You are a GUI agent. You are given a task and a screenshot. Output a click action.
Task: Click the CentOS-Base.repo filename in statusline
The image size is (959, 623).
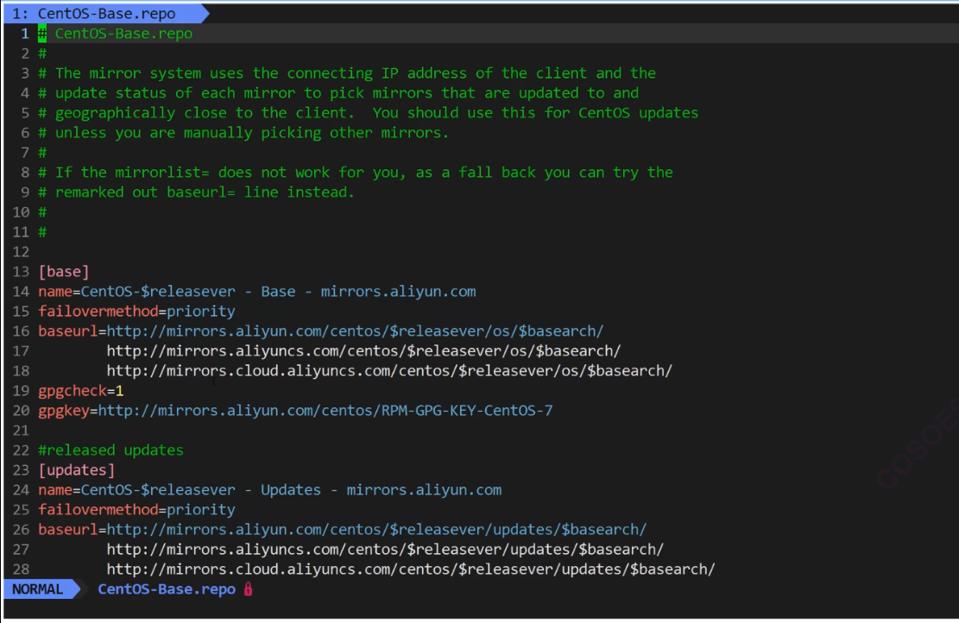[167, 588]
